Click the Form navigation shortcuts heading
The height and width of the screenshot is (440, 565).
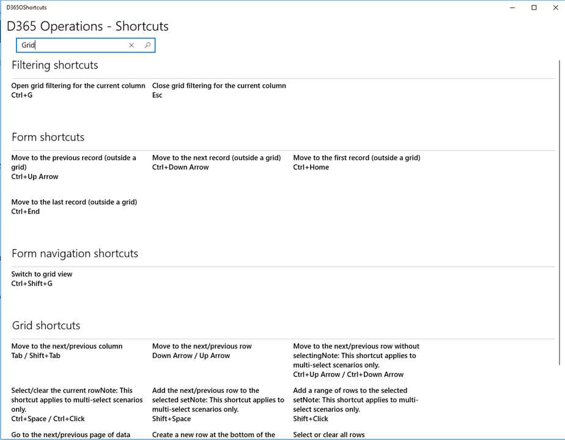pyautogui.click(x=75, y=254)
